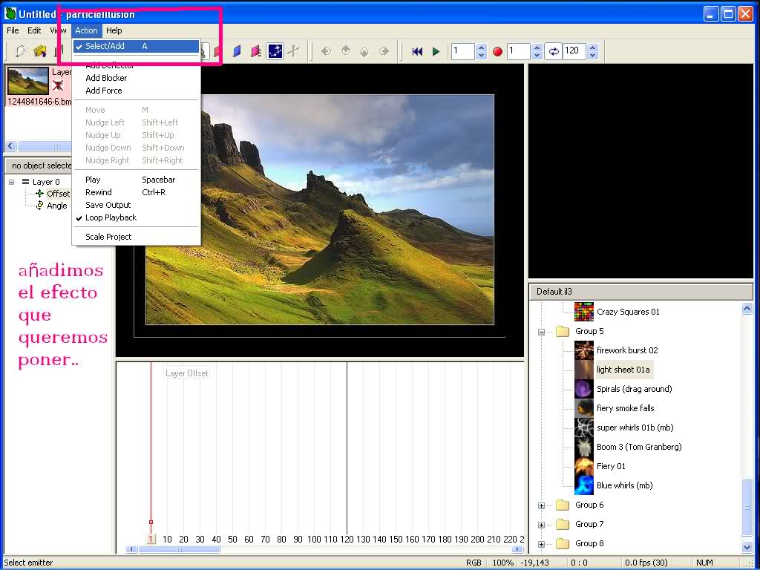Select the Angle property icon
This screenshot has width=760, height=570.
(40, 206)
